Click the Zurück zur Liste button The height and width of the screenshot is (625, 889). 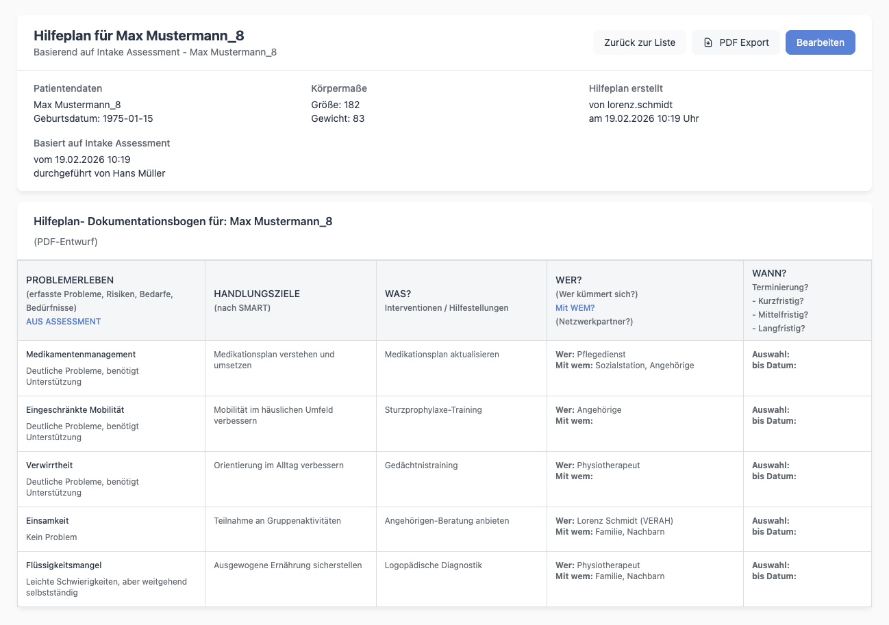point(639,42)
